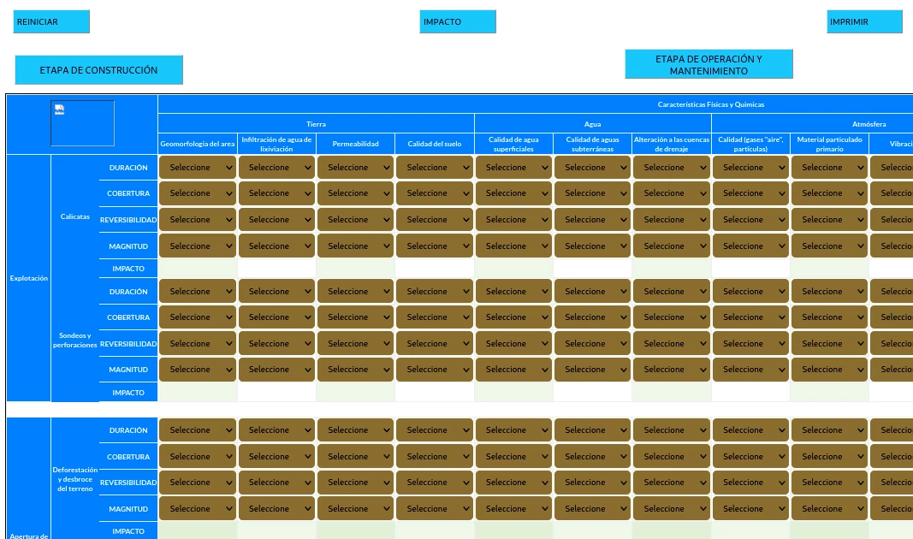913x539 pixels.
Task: Open Deforestación Reversibilidad dropdown under Permeabilidad
Action: 355,483
